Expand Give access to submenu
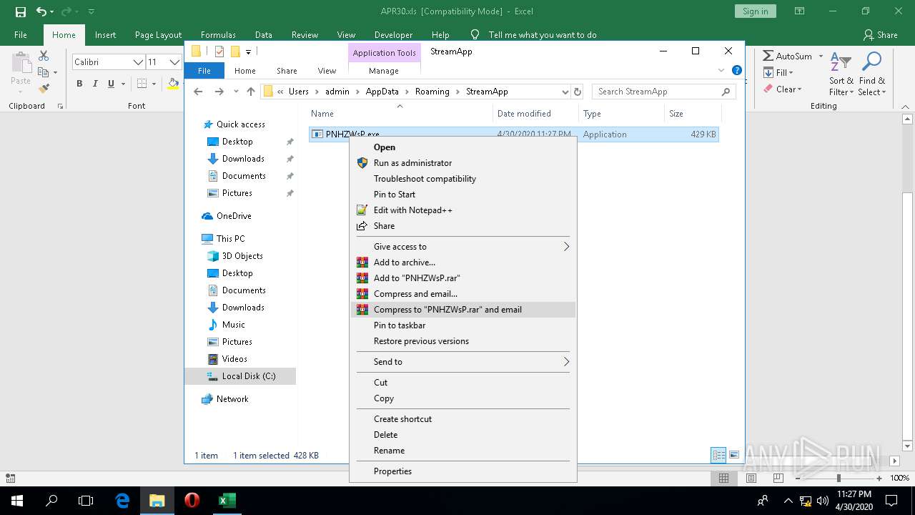The image size is (915, 515). pos(463,246)
